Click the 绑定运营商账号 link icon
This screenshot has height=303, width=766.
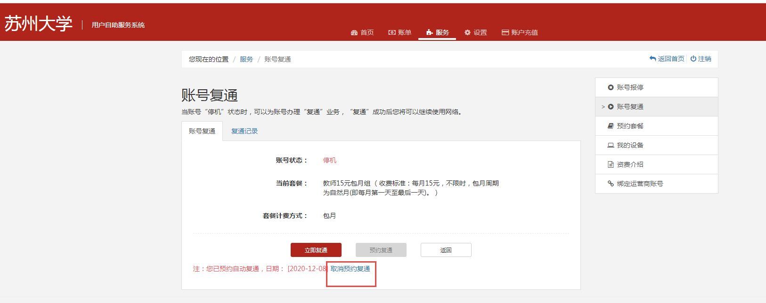pos(611,184)
